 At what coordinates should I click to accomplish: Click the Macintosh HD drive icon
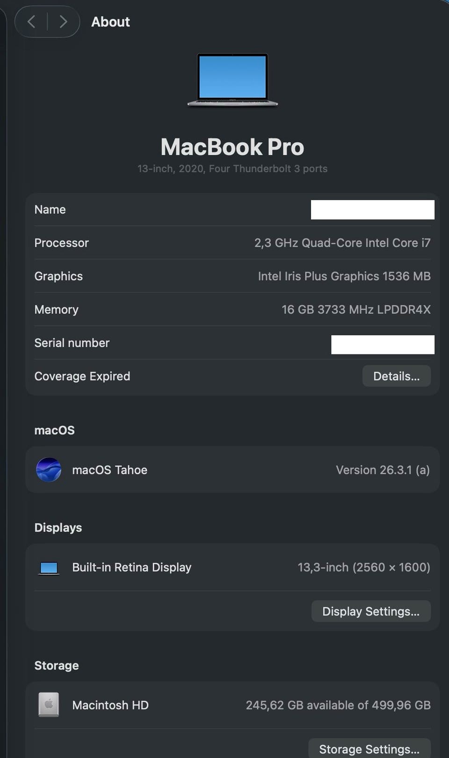pos(49,705)
